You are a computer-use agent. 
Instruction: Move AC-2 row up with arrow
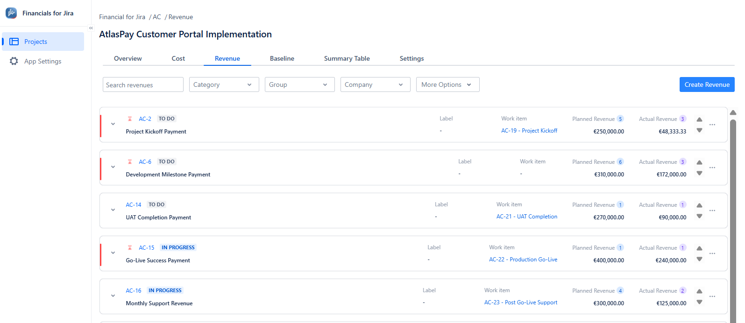(699, 119)
